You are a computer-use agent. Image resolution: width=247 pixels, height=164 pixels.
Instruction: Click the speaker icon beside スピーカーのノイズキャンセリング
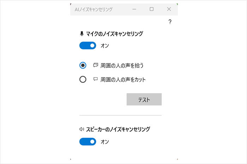pos(82,129)
